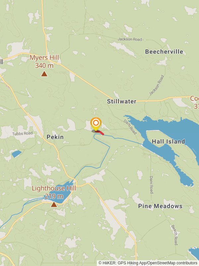
Task: Select the Pekin place label
Action: tap(55, 137)
